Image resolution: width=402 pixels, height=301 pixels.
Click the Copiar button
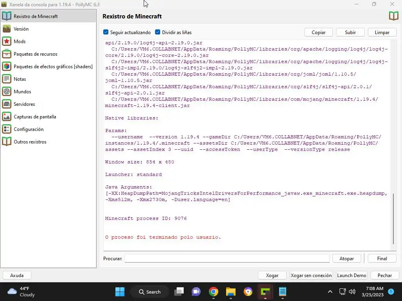(318, 32)
